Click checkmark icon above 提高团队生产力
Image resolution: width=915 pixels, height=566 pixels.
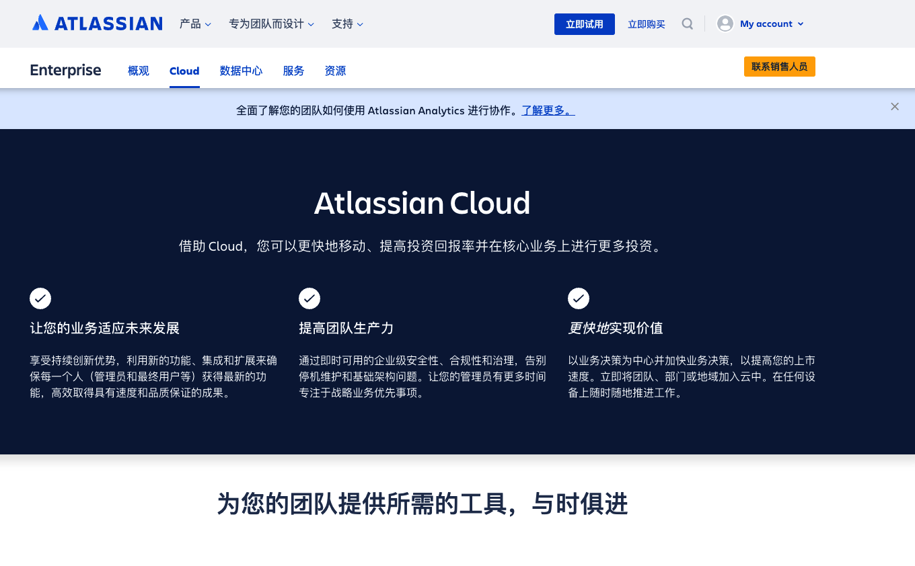tap(309, 298)
